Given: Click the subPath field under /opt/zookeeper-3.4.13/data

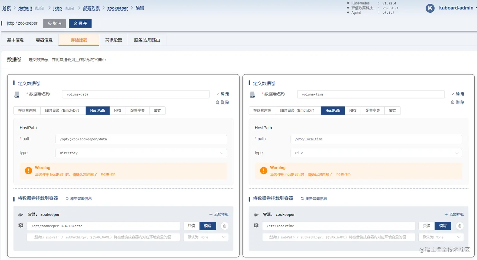Looking at the screenshot, I should (x=103, y=237).
